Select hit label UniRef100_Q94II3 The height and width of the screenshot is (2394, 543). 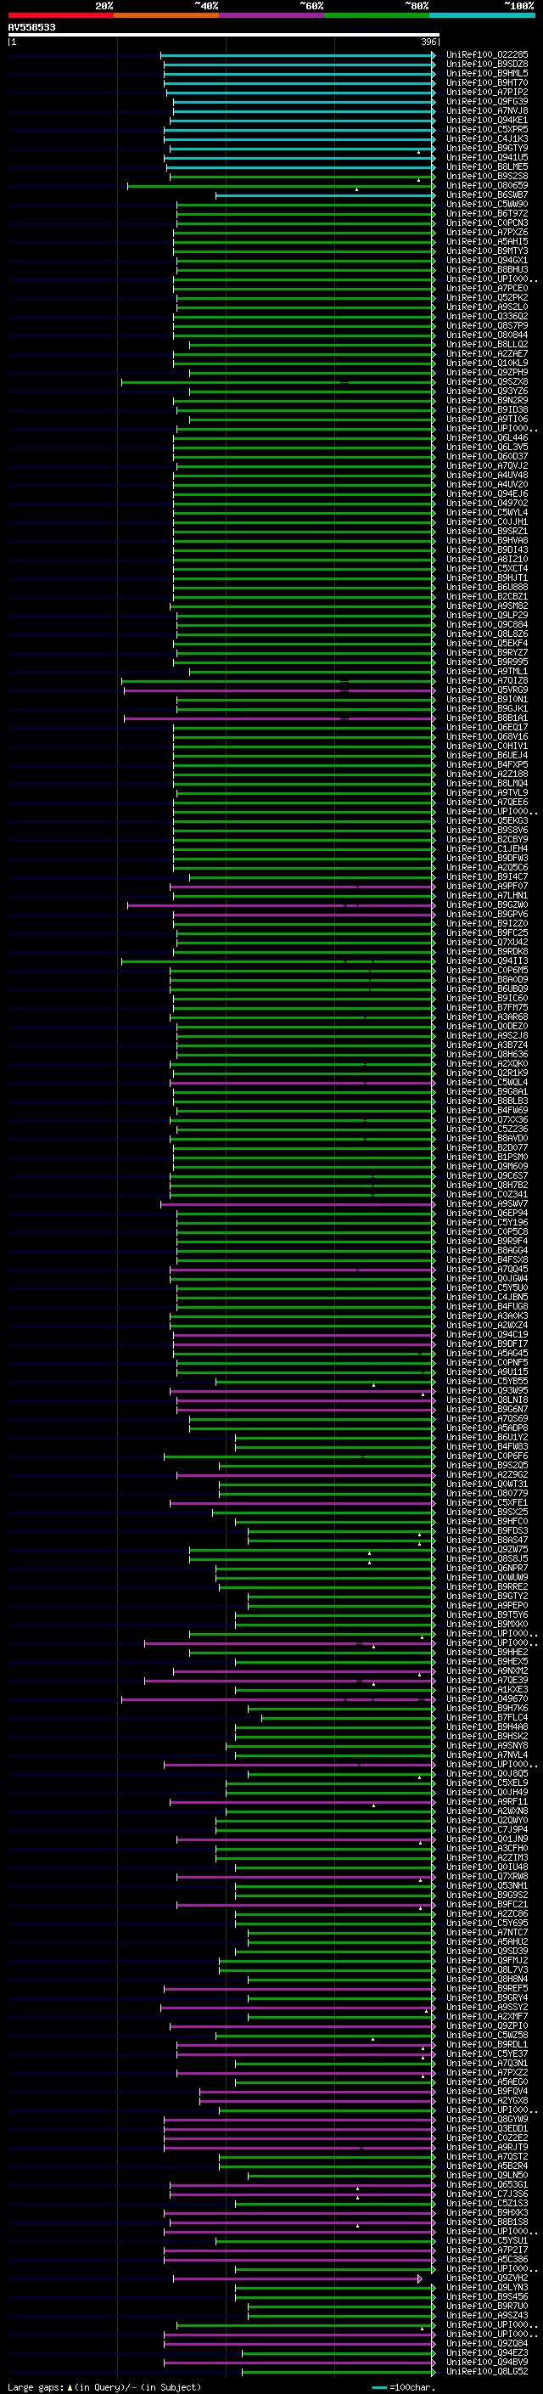486,962
